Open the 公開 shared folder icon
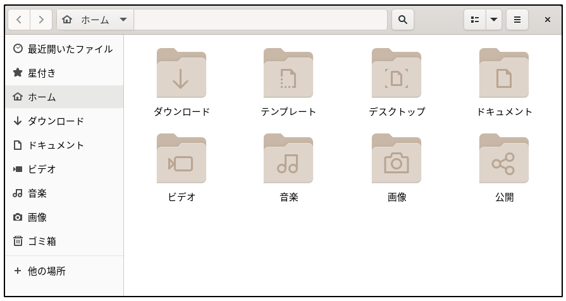566x301 pixels. 504,159
